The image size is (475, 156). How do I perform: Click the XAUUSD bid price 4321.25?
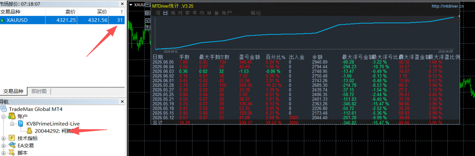pyautogui.click(x=67, y=20)
